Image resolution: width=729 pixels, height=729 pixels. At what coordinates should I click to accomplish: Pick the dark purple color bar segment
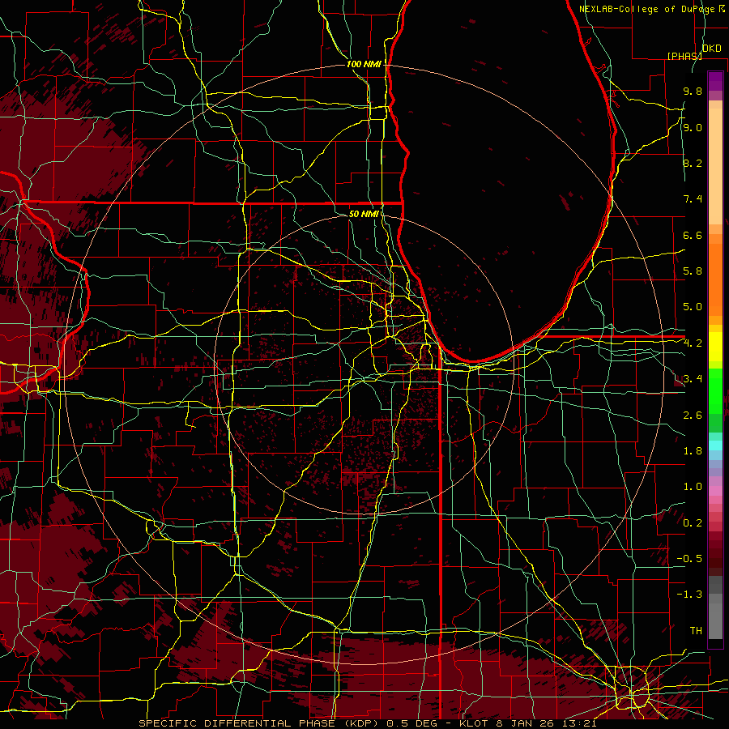pyautogui.click(x=715, y=81)
